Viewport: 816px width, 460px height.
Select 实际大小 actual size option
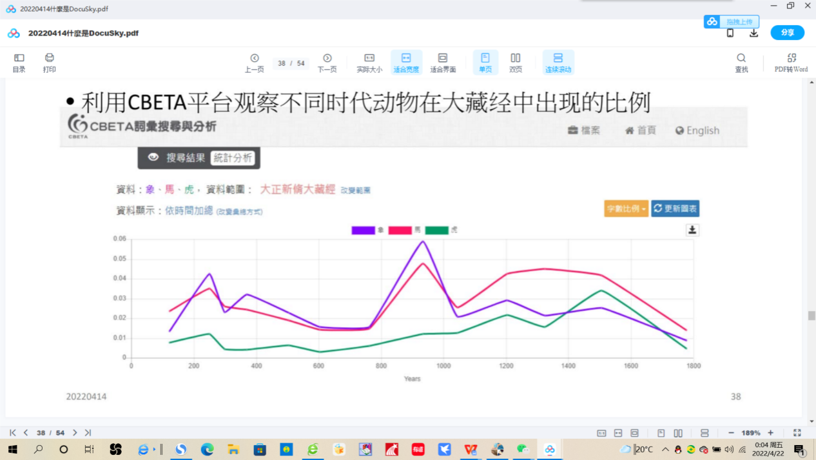pyautogui.click(x=369, y=63)
